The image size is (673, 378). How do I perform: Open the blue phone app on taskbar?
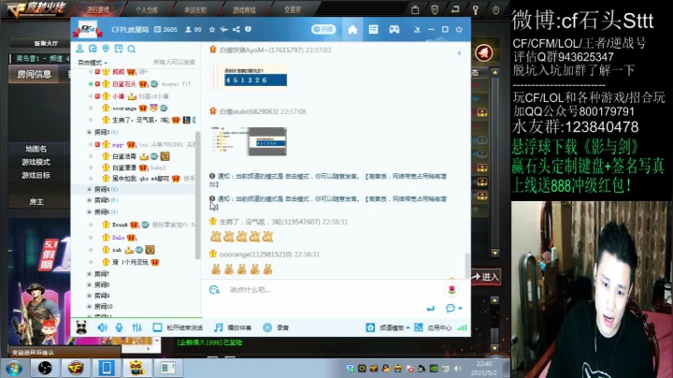(106, 368)
